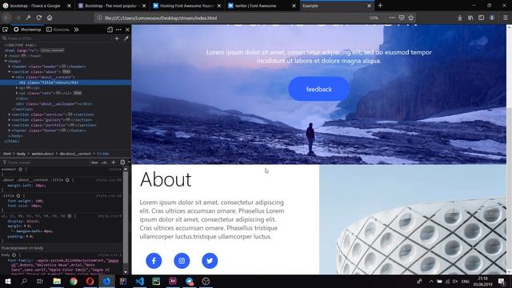
Task: Save page to Pocket
Action: pos(402,18)
